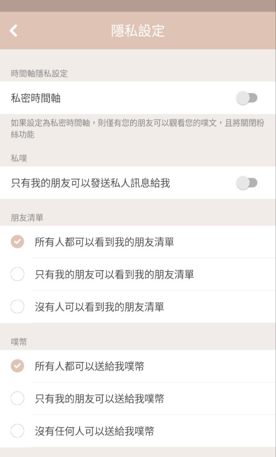Tap the text 只有我的朋友可以送給我噗幣
This screenshot has height=457, width=276.
(x=99, y=399)
